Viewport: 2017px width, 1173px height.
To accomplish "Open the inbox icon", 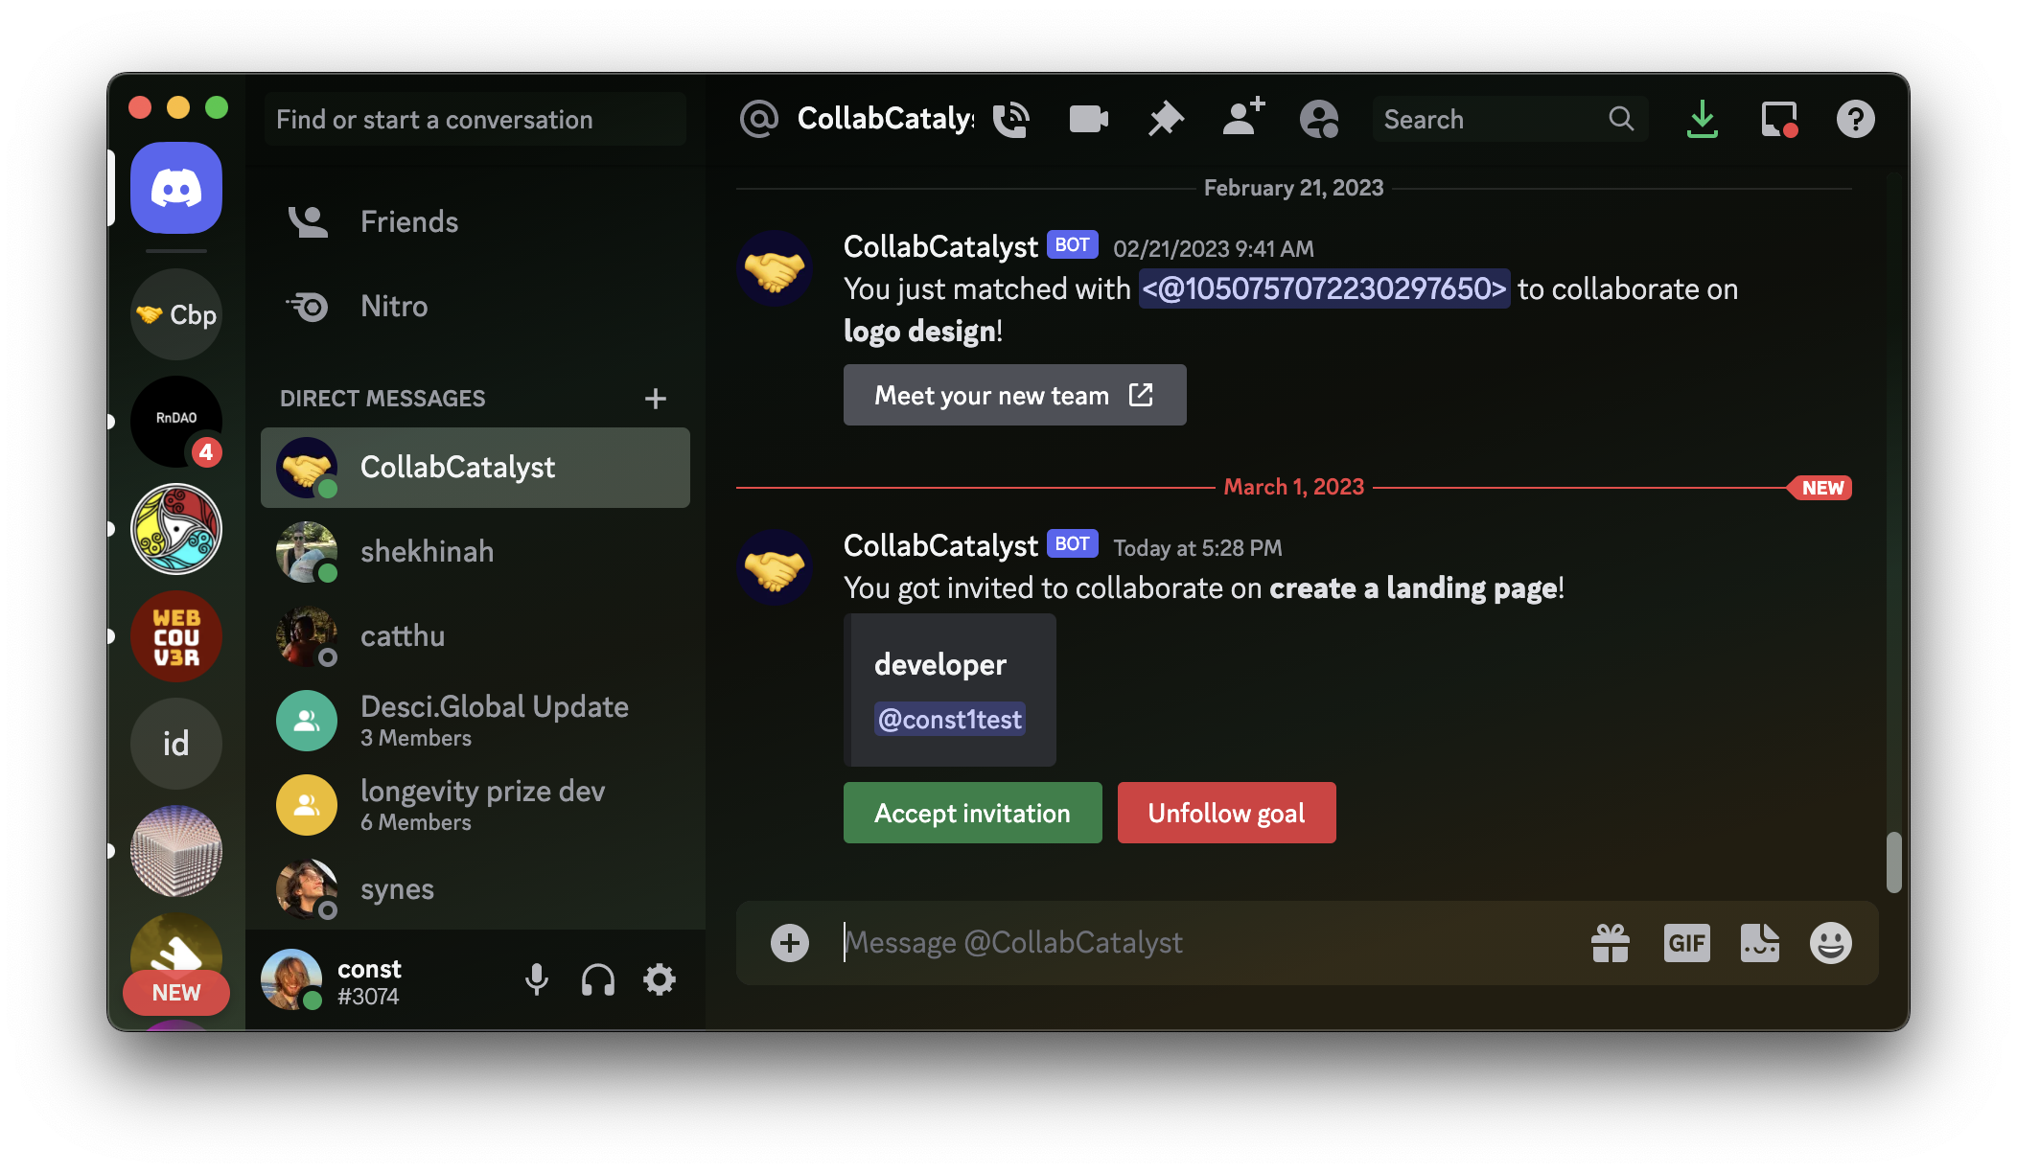I will [x=1779, y=120].
